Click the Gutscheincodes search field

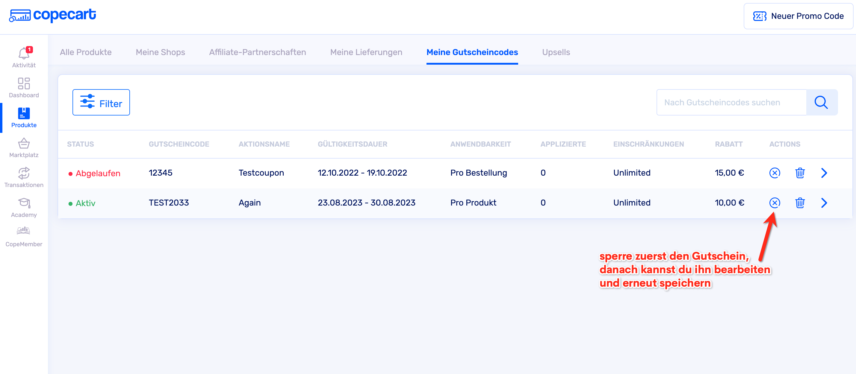(x=731, y=102)
